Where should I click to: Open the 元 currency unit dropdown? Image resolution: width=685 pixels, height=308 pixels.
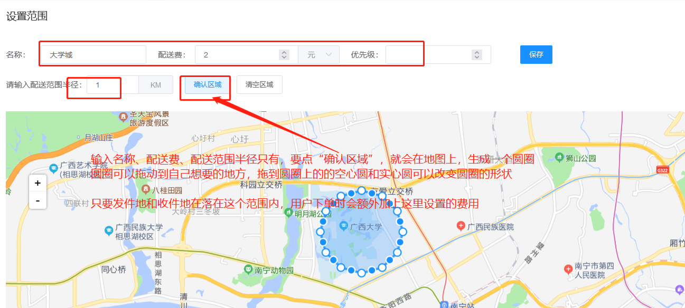[320, 55]
